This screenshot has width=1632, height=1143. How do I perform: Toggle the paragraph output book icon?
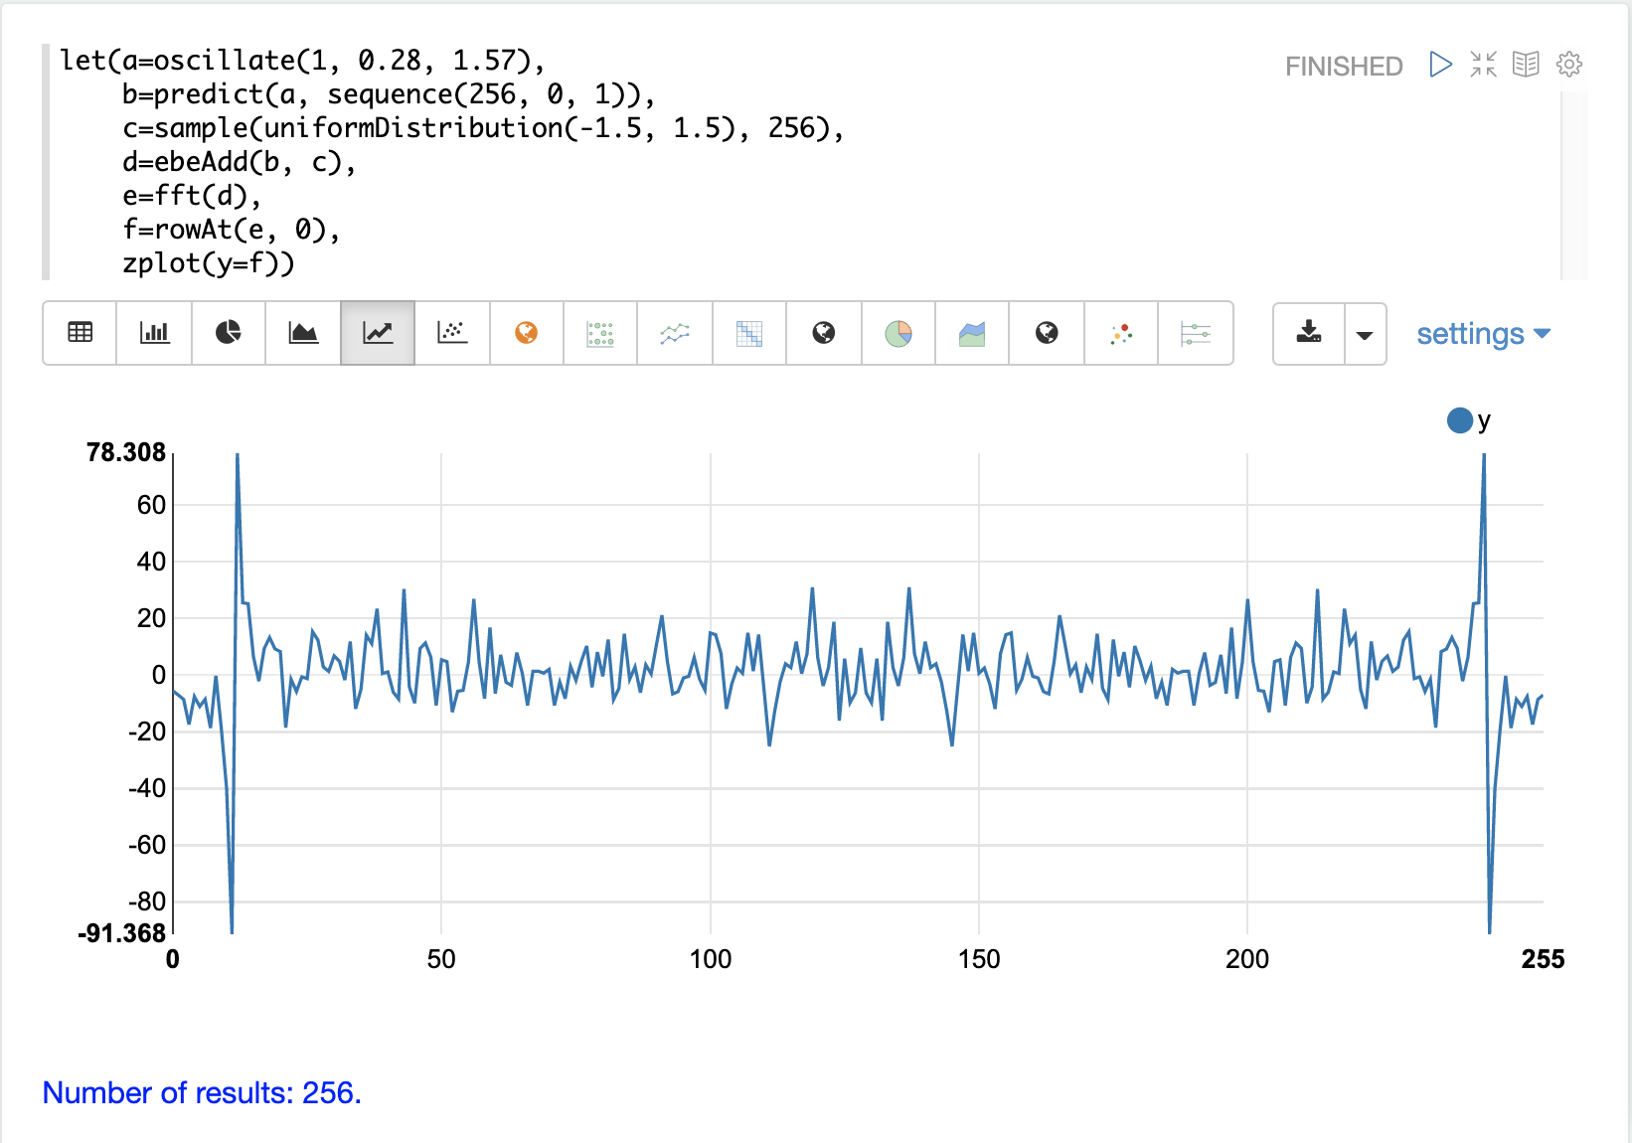click(1526, 65)
